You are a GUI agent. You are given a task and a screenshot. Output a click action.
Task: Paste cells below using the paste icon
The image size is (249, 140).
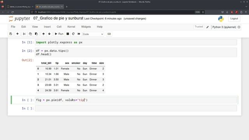pos(36,34)
